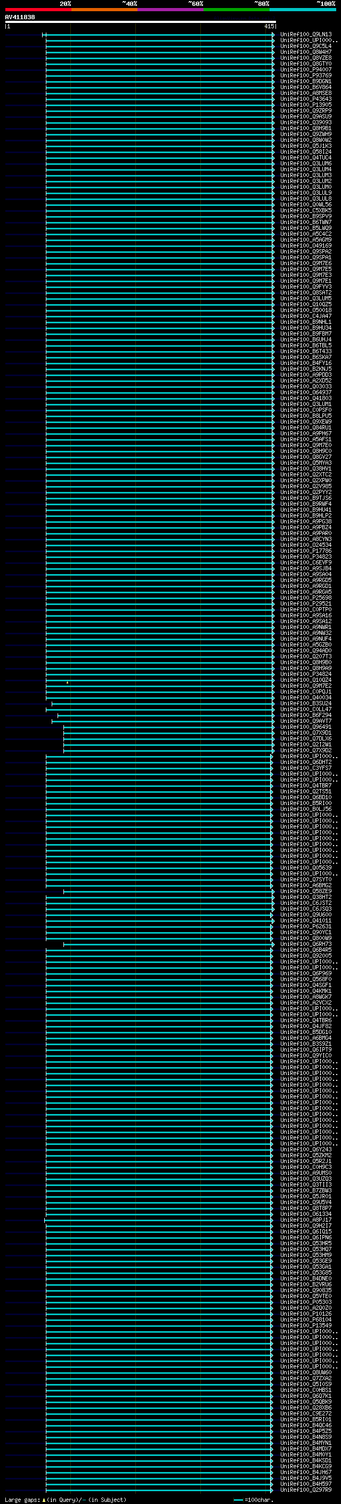
Task: Click the white query sequence ruler bar
Action: pos(141,21)
